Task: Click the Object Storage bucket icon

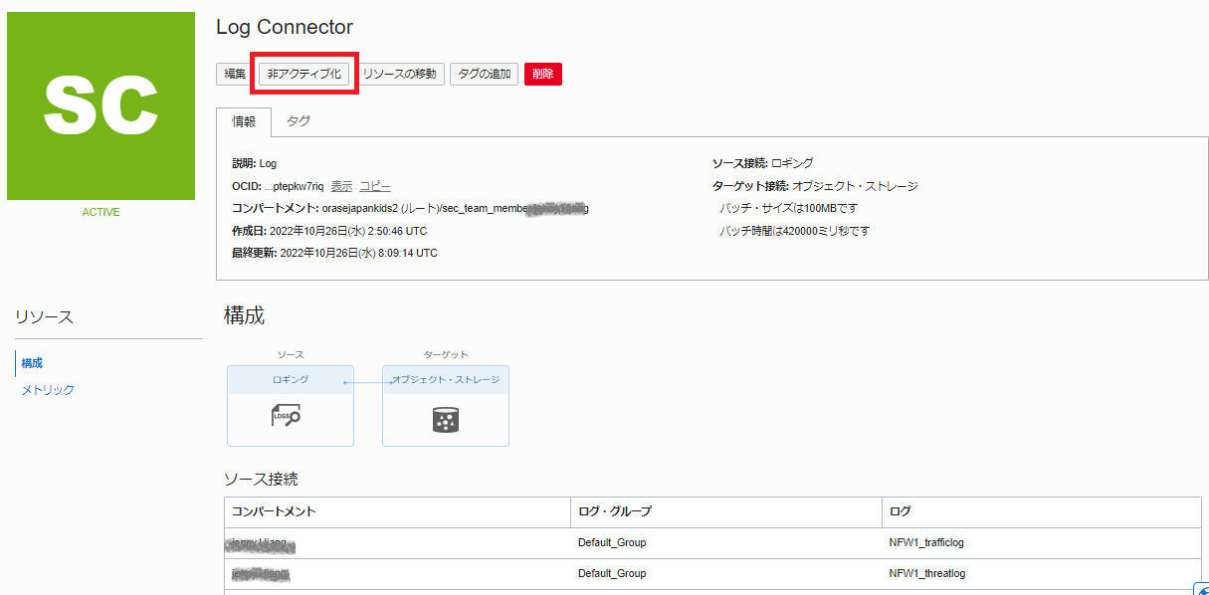Action: (x=445, y=421)
